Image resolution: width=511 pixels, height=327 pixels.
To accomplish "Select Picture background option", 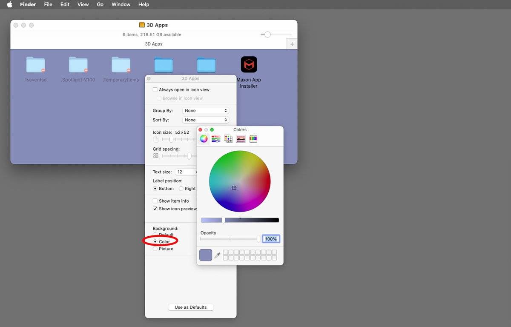I will pos(155,249).
